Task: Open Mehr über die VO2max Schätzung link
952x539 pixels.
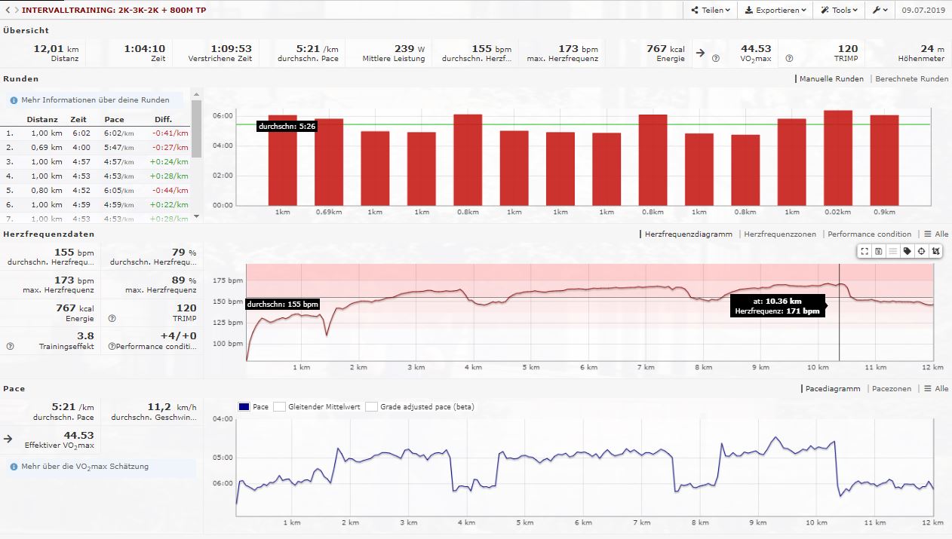Action: click(84, 467)
